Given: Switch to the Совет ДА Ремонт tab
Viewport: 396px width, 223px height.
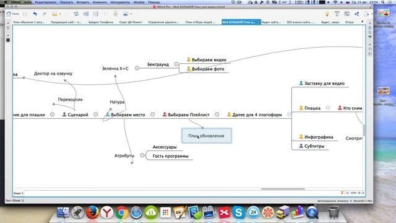Looking at the screenshot, I should pyautogui.click(x=131, y=22).
